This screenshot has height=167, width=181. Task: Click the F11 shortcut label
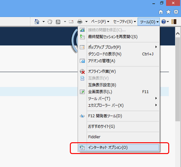click(x=145, y=92)
